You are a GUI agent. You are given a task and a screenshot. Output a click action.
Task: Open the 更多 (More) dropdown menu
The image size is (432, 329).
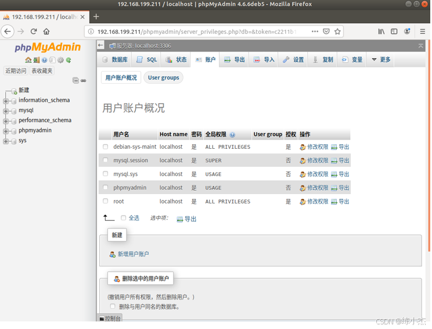[381, 60]
